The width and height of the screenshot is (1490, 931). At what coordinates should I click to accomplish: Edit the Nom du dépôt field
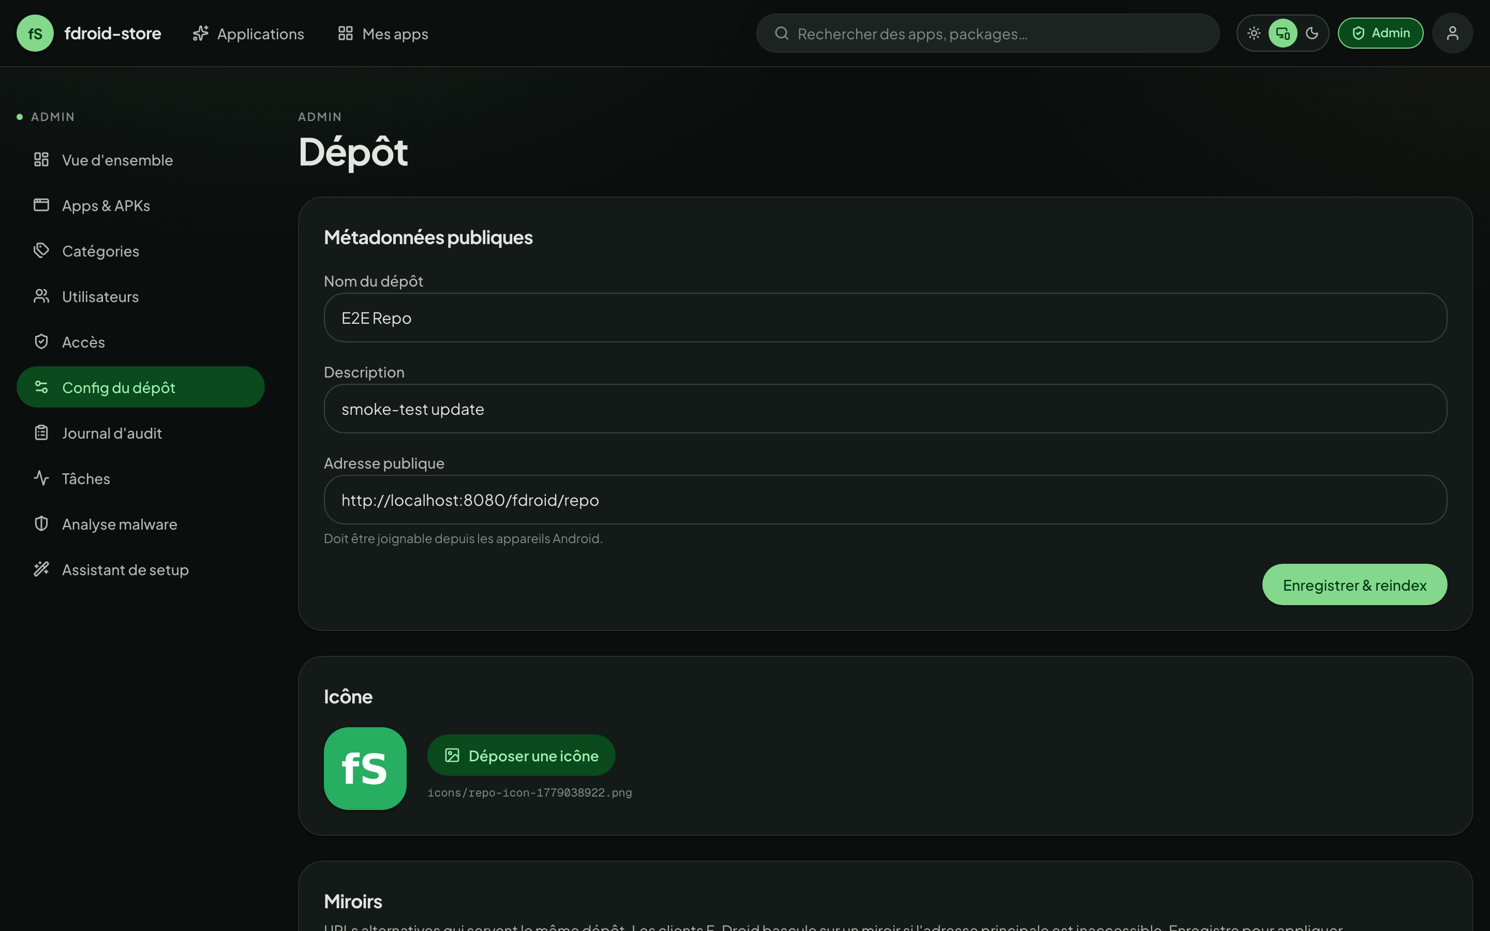coord(885,318)
